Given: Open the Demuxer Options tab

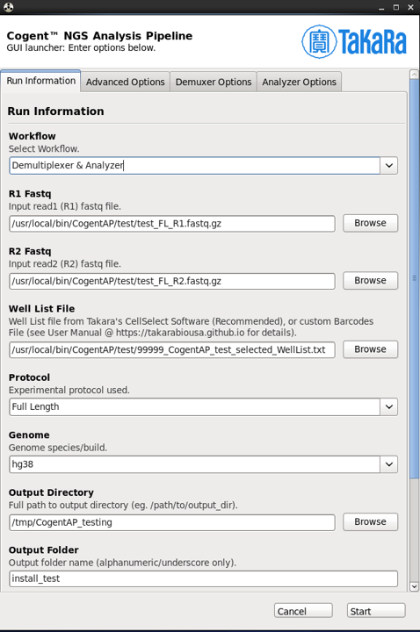Looking at the screenshot, I should click(214, 82).
